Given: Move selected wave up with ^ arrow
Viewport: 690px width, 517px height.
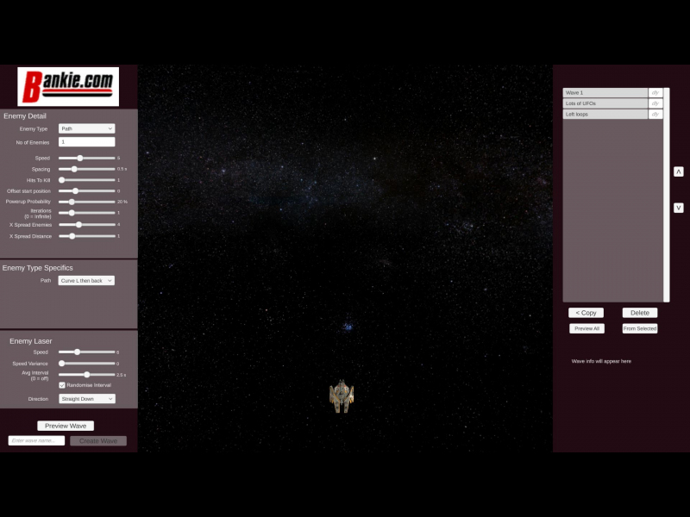Looking at the screenshot, I should coord(679,171).
